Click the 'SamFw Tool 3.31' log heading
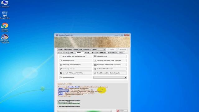The height and width of the screenshot is (112, 199). coord(65,84)
